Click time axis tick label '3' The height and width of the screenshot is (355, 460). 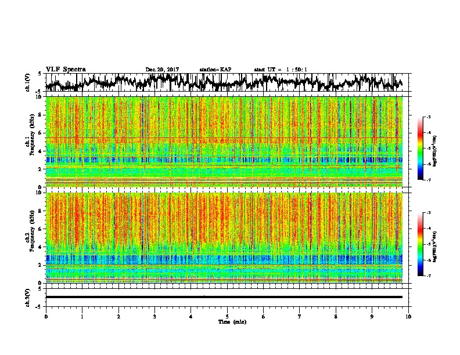(x=154, y=317)
